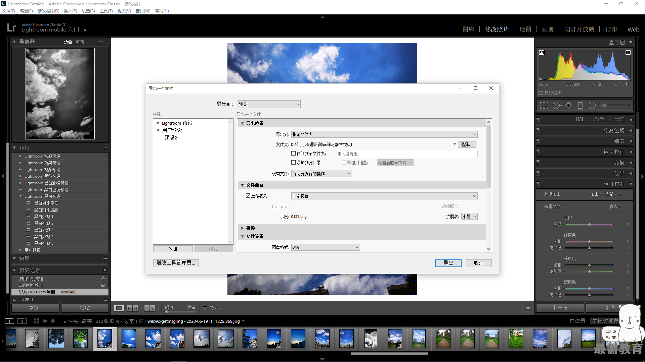This screenshot has width=645, height=362.
Task: Select reference view (RA) icon in toolbar
Action: (x=132, y=308)
